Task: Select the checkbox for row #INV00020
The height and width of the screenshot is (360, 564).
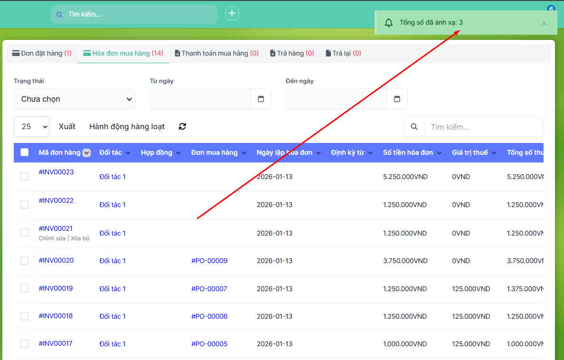Action: (x=24, y=261)
